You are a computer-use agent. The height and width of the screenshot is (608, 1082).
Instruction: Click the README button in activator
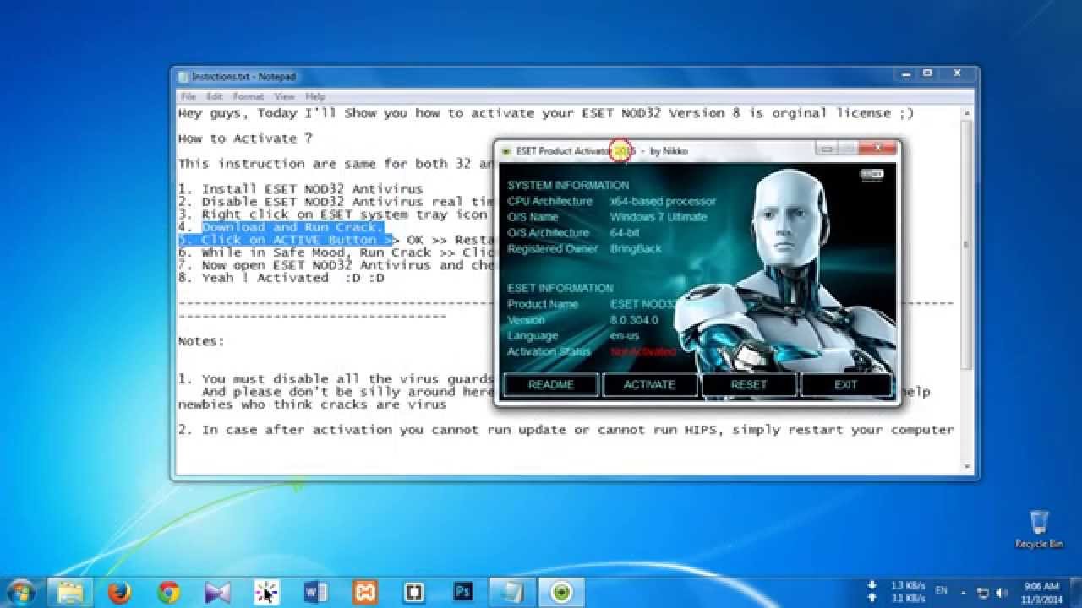[x=551, y=384]
